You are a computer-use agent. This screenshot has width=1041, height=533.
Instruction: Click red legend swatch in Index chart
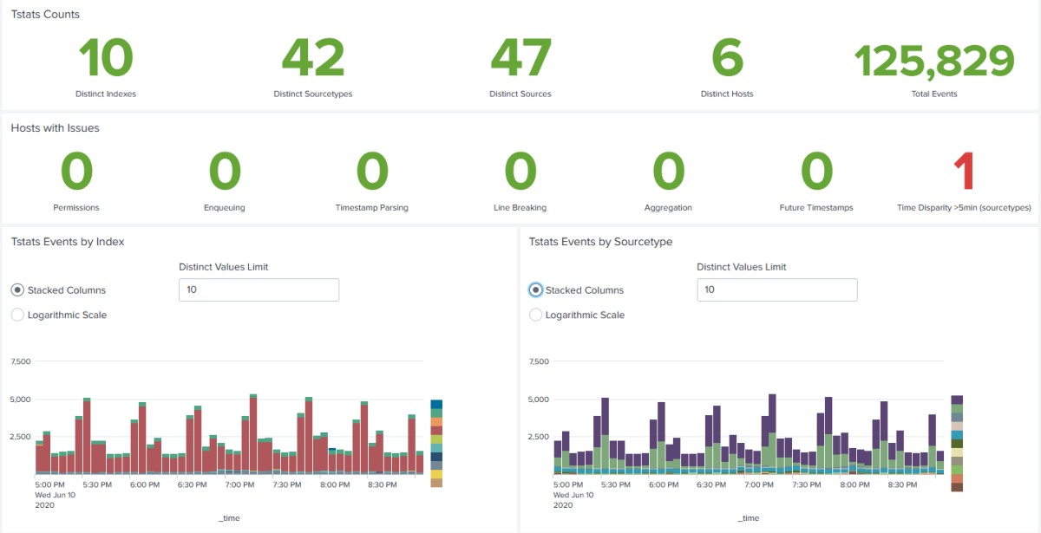click(x=436, y=430)
